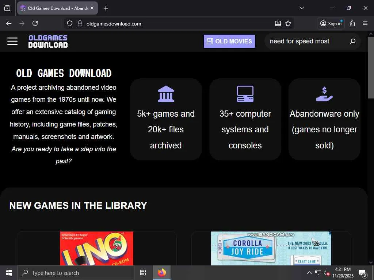
Task: Click the search magnifier icon on site
Action: [353, 41]
